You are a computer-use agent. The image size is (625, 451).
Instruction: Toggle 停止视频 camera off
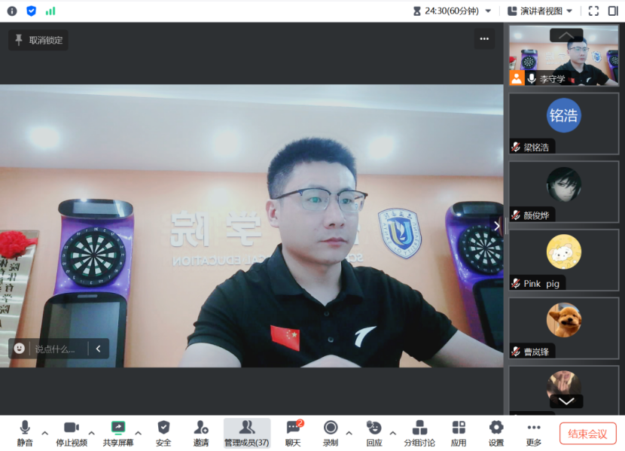(72, 428)
